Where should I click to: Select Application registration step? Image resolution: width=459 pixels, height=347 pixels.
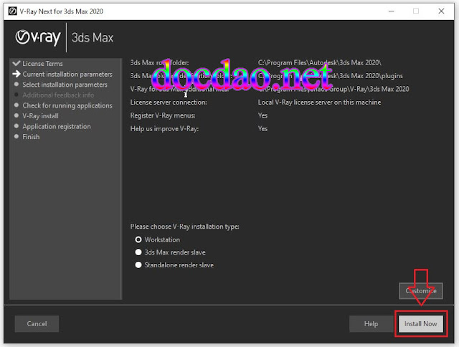tap(57, 126)
